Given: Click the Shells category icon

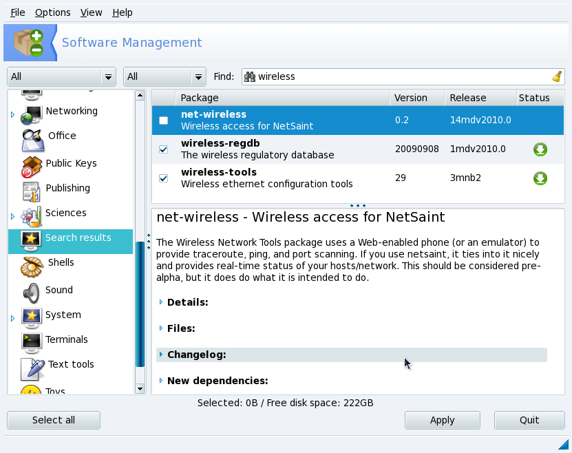Looking at the screenshot, I should point(32,267).
